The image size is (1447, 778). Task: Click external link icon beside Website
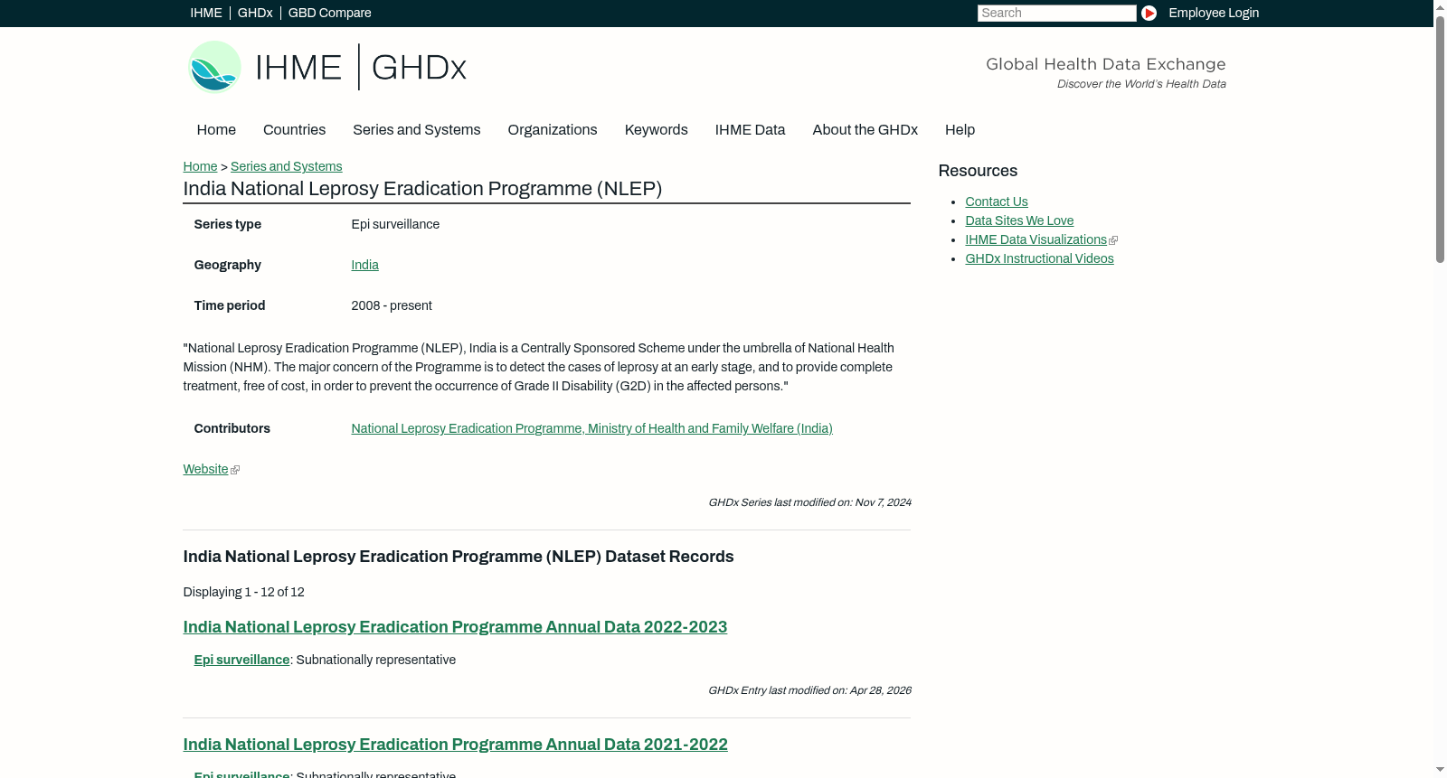click(235, 470)
